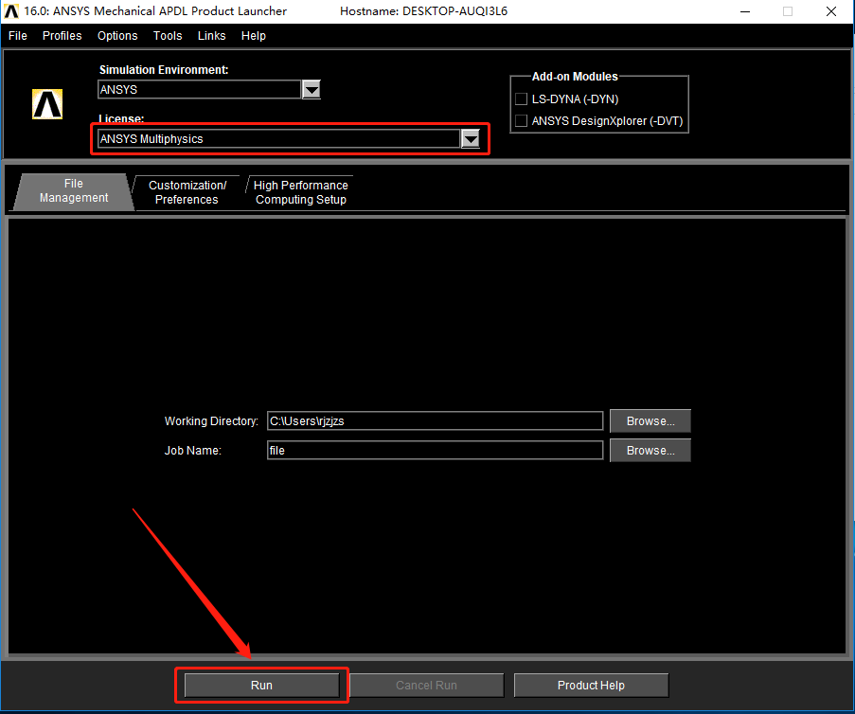The image size is (855, 714).
Task: Open the Options menu
Action: pos(117,35)
